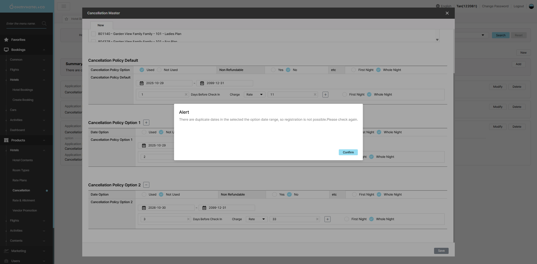Image resolution: width=537 pixels, height=264 pixels.
Task: Click the Logout link
Action: tap(519, 6)
